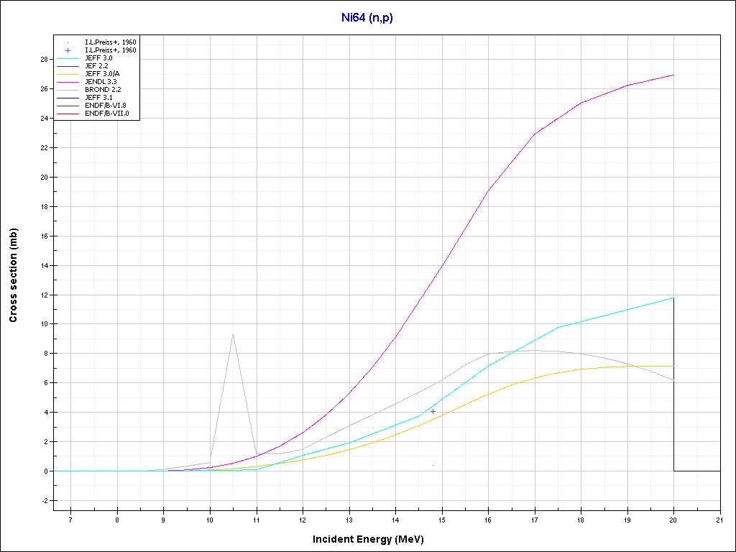Click the cyan curve endpoint at 20 MeV
Image resolution: width=736 pixels, height=552 pixels.
(673, 298)
